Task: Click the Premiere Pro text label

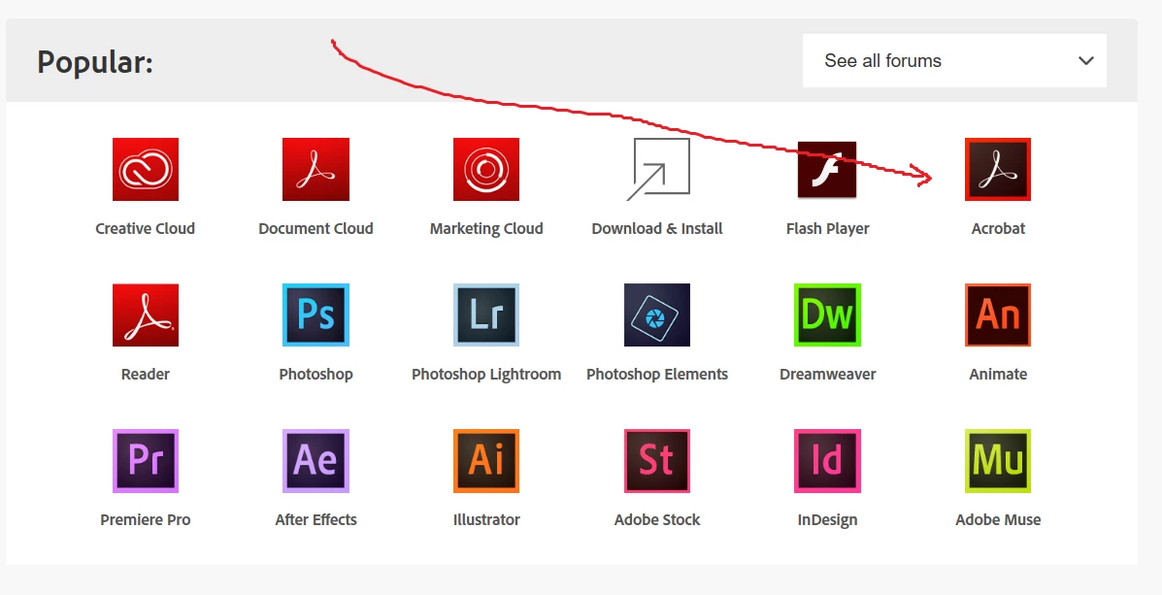Action: [x=146, y=520]
